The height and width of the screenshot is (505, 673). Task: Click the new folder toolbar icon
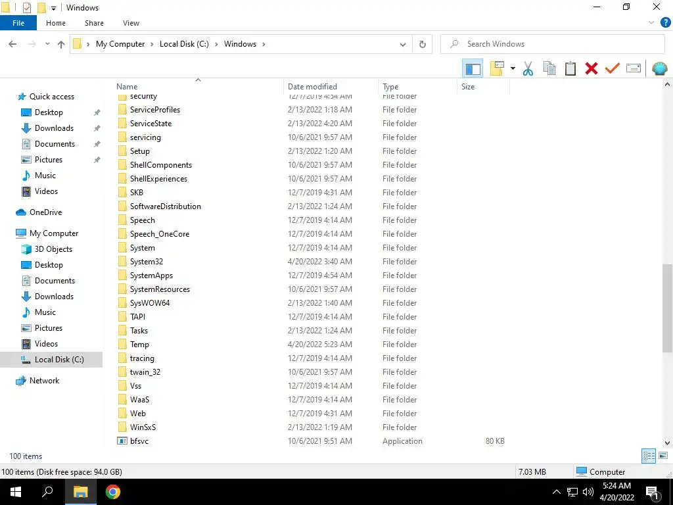497,68
